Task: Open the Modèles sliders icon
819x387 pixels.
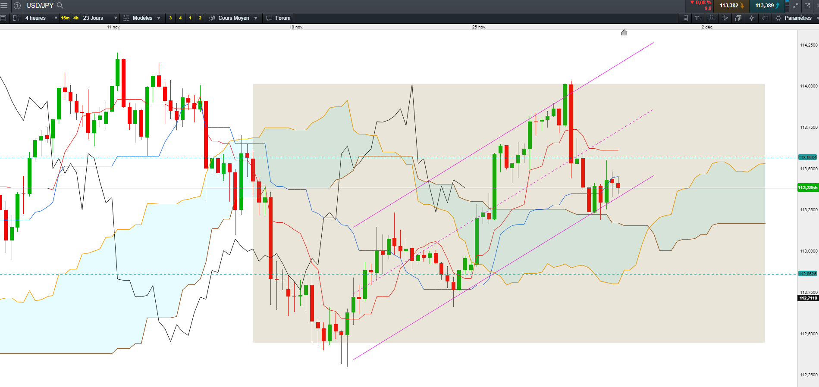Action: (x=126, y=18)
